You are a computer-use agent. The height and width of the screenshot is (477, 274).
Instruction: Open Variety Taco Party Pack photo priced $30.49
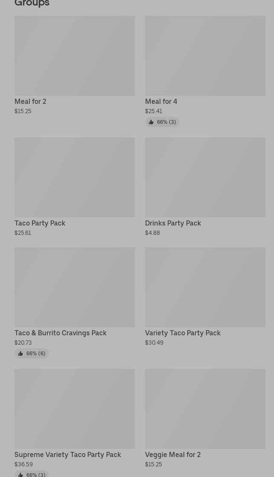(205, 287)
